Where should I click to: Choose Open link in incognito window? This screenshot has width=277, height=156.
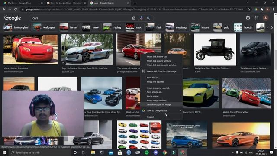[161, 65]
